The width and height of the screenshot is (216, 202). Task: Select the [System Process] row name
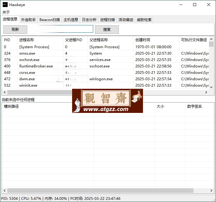[34, 47]
